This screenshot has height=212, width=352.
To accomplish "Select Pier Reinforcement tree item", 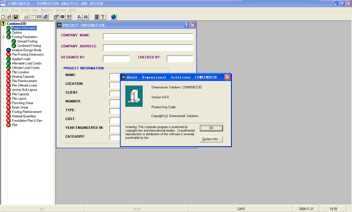I will (x=24, y=81).
